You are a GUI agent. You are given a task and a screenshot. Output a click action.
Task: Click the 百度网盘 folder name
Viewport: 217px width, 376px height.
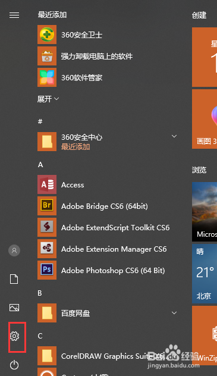click(x=76, y=314)
